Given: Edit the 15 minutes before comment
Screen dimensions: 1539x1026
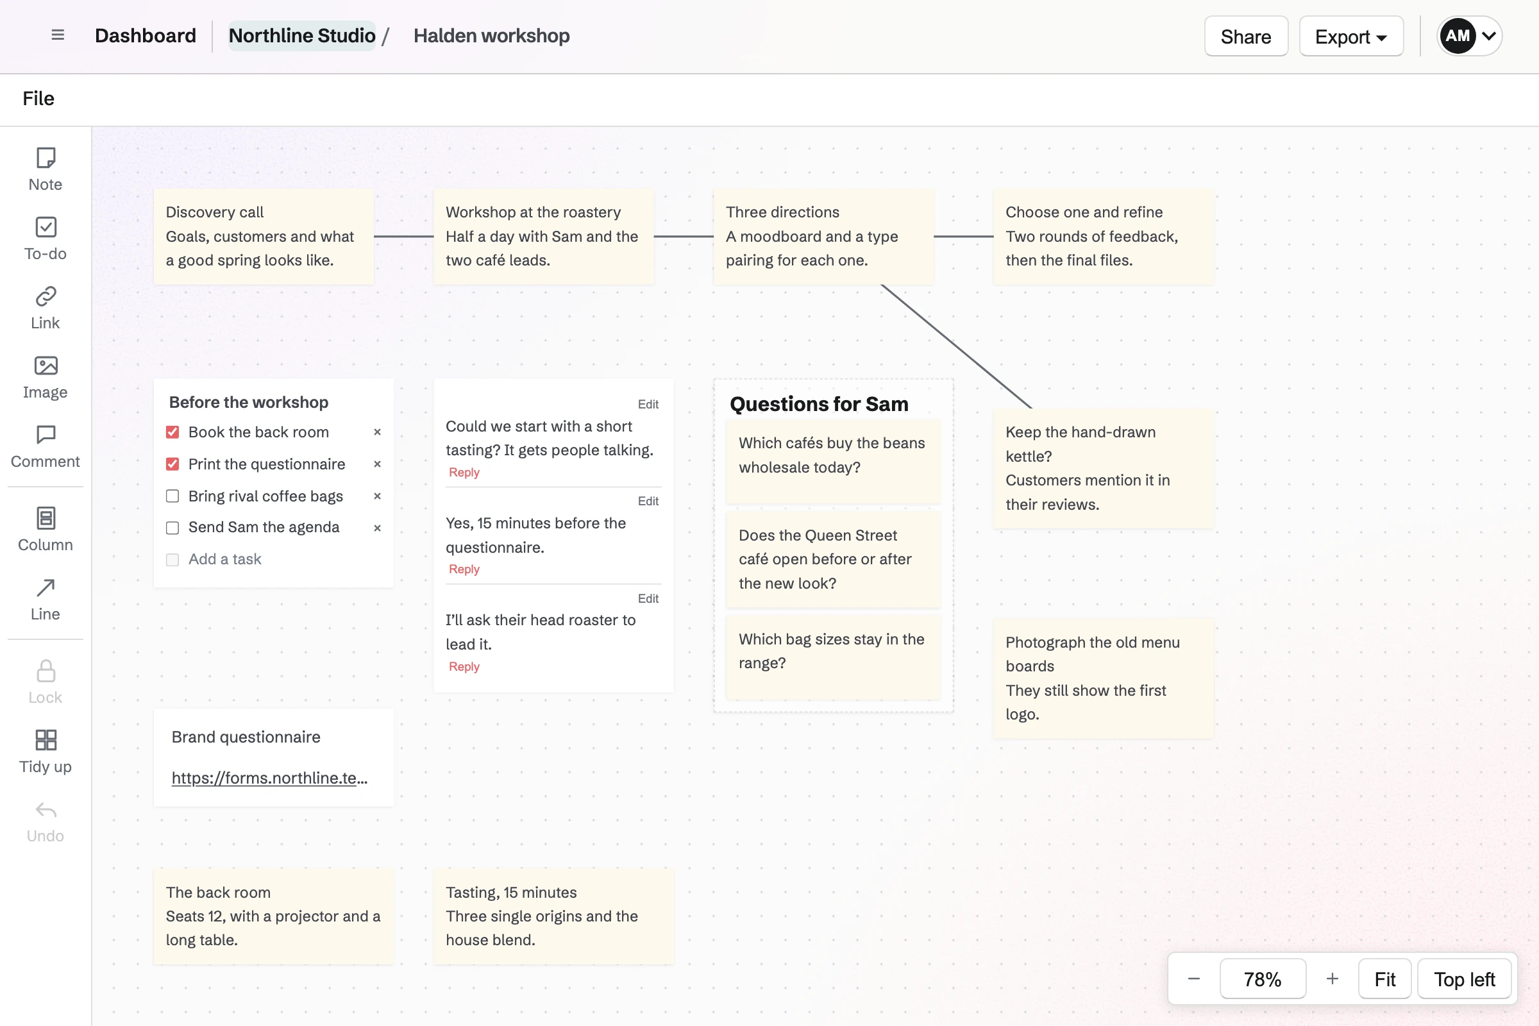Looking at the screenshot, I should click(x=648, y=501).
